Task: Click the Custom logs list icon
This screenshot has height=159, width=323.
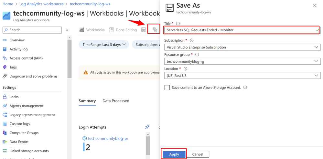Action: point(5,124)
